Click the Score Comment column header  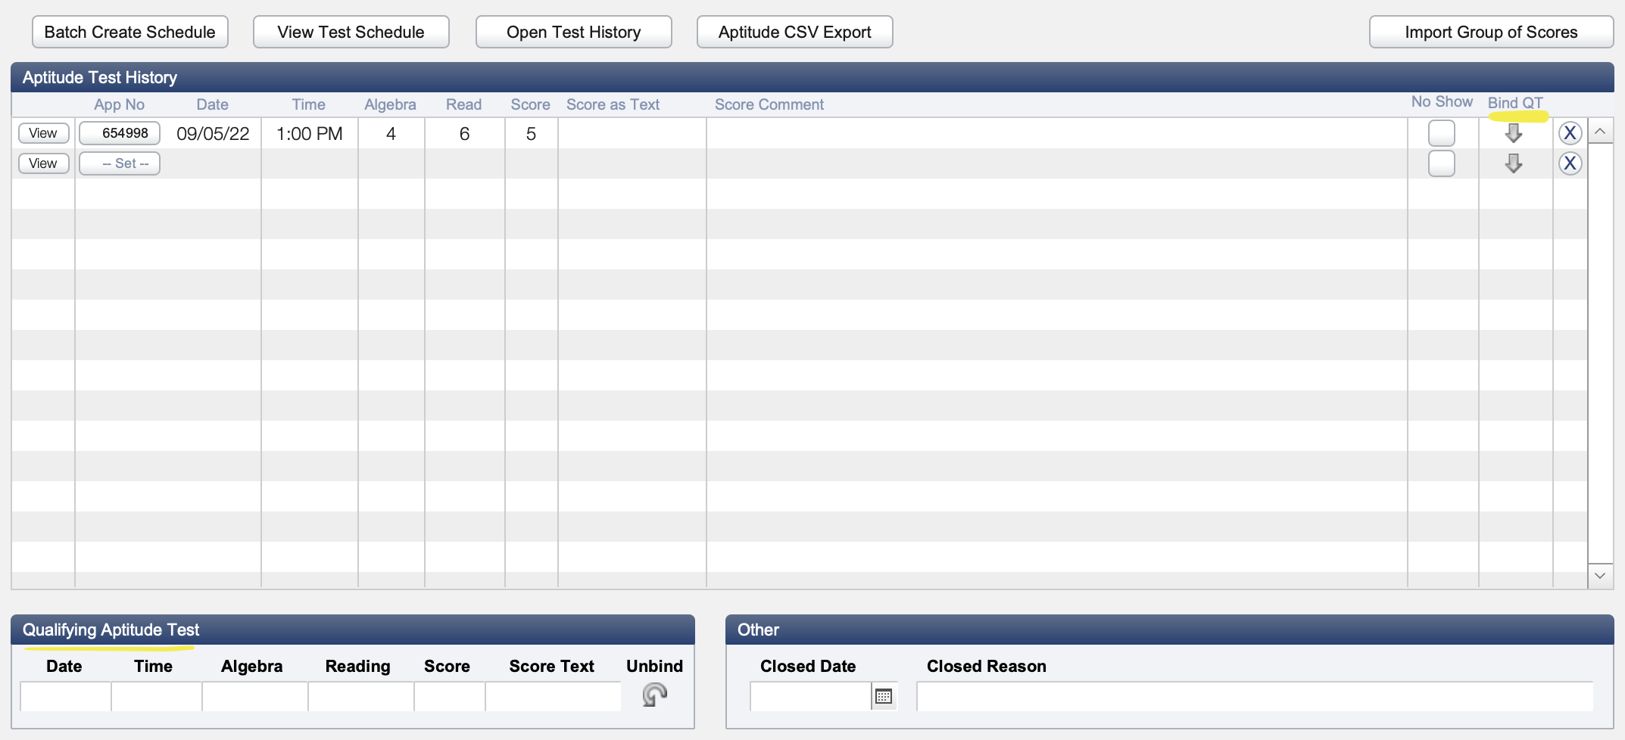point(769,104)
